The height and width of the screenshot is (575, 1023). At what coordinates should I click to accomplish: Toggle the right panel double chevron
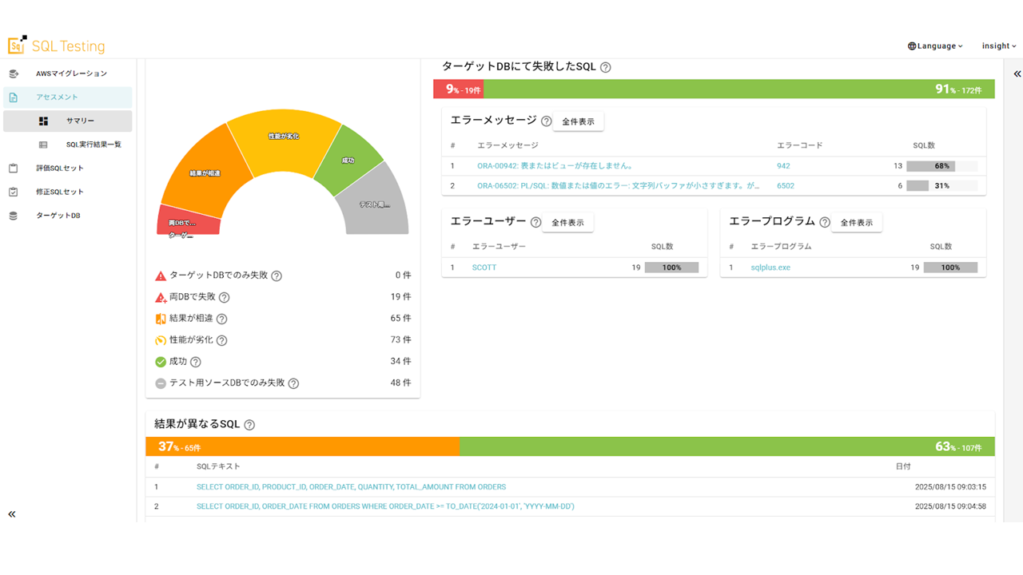click(1017, 73)
